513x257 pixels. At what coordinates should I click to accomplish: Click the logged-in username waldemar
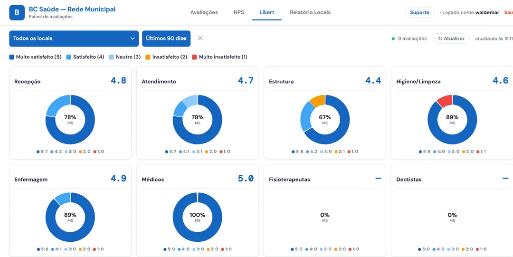tap(487, 12)
